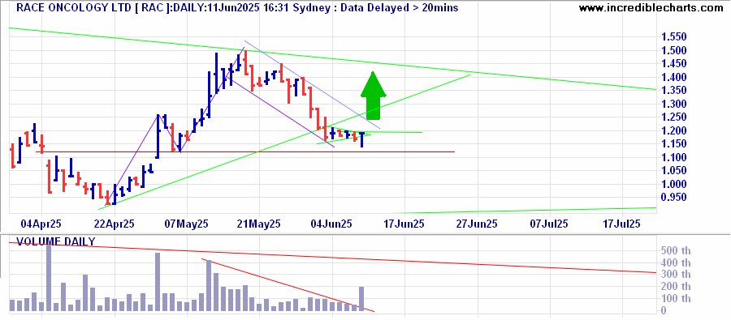Select the 0.950 price axis label
This screenshot has width=731, height=320.
click(674, 198)
